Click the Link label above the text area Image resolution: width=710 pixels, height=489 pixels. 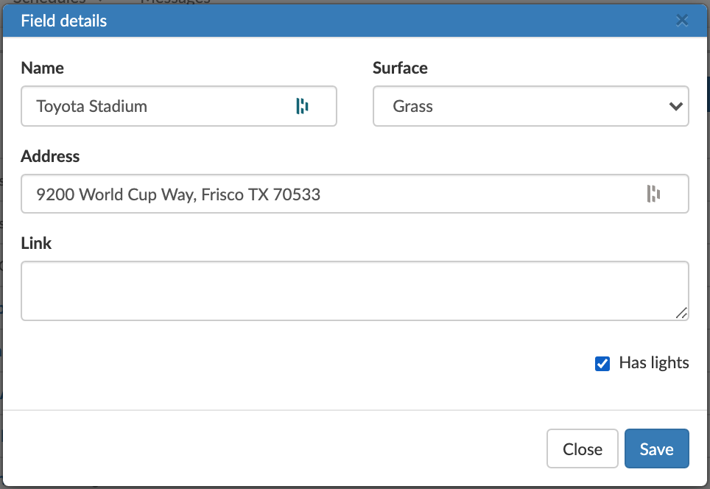pos(36,243)
